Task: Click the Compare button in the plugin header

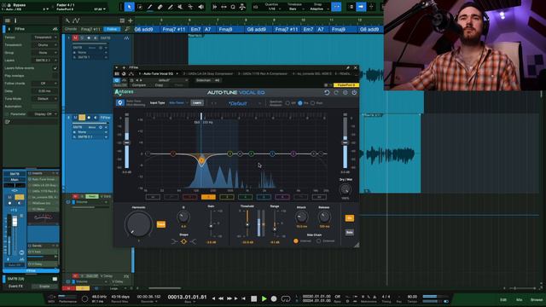Action: point(139,85)
